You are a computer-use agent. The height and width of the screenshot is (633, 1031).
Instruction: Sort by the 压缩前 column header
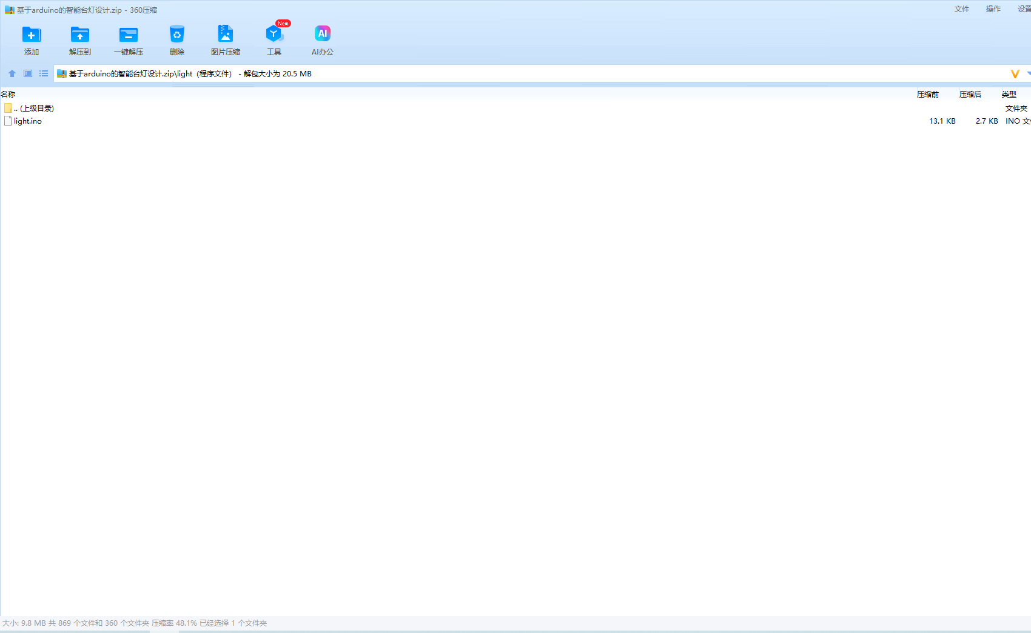pyautogui.click(x=928, y=94)
